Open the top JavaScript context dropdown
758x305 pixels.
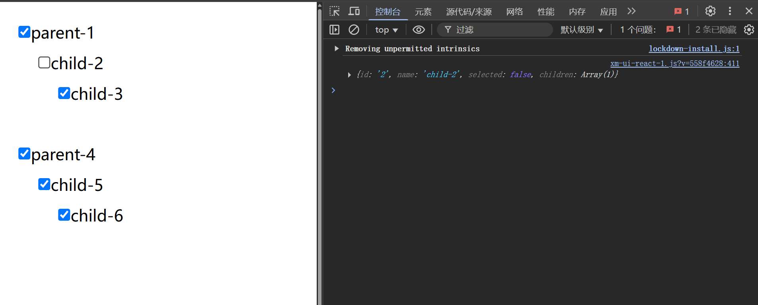(x=386, y=30)
